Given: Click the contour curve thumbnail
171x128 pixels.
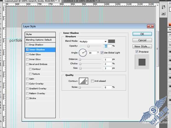Looking at the screenshot, I should 82,81.
